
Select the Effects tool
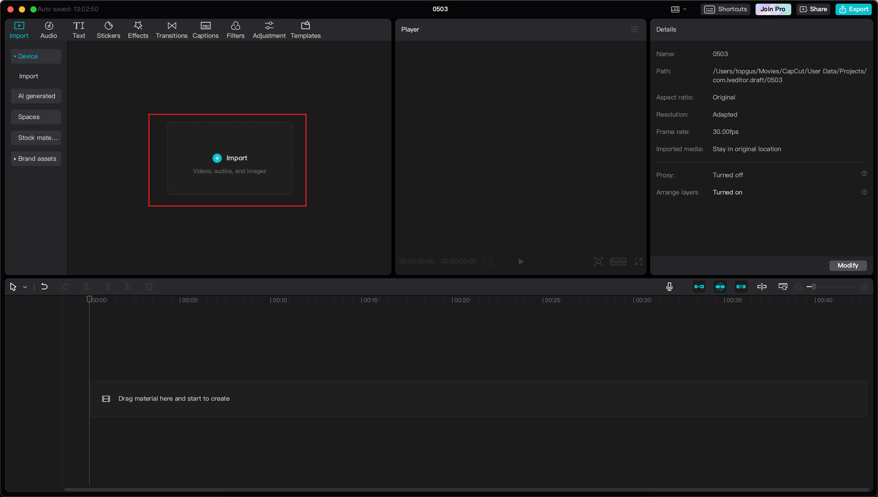[137, 29]
